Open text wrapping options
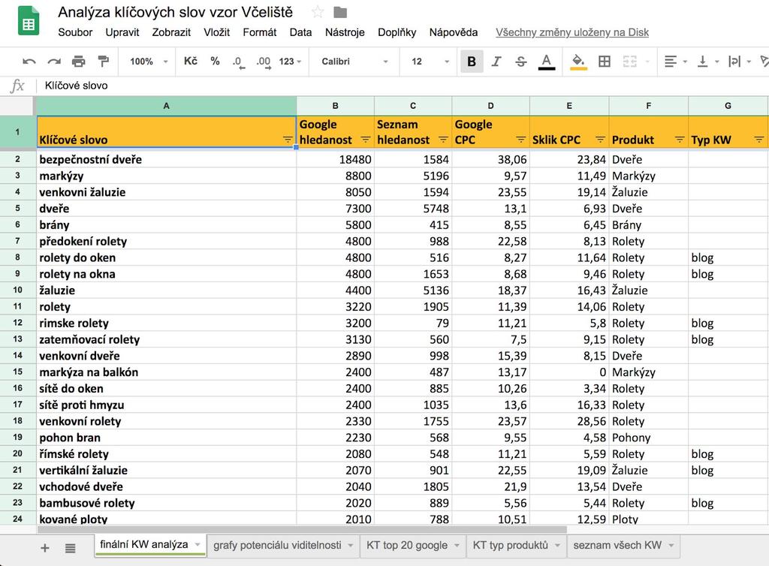This screenshot has width=769, height=566. (x=740, y=62)
